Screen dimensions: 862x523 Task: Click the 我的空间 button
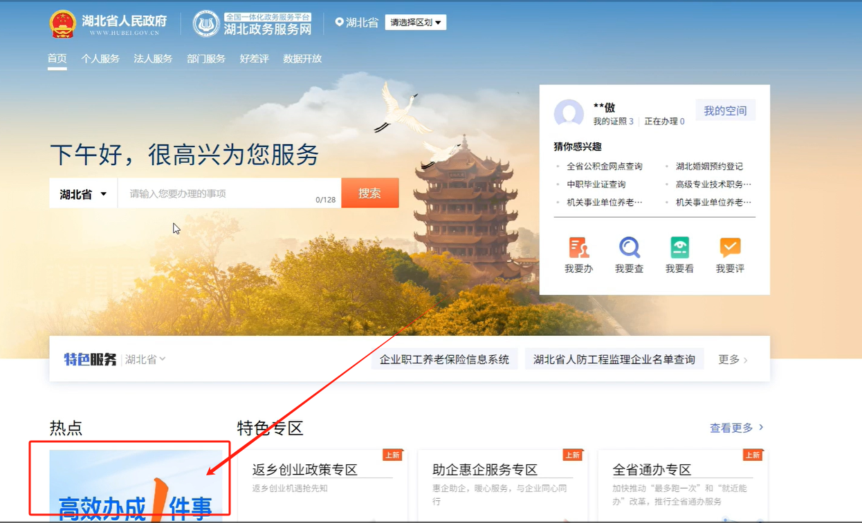pos(725,111)
